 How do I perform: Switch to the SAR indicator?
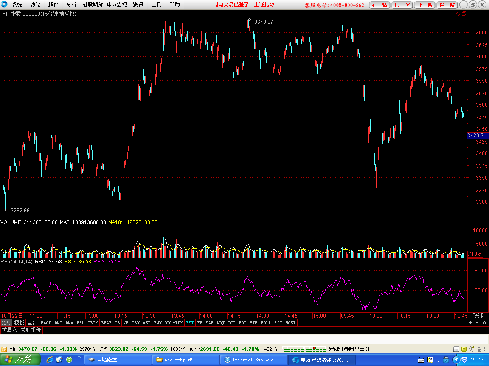point(210,323)
